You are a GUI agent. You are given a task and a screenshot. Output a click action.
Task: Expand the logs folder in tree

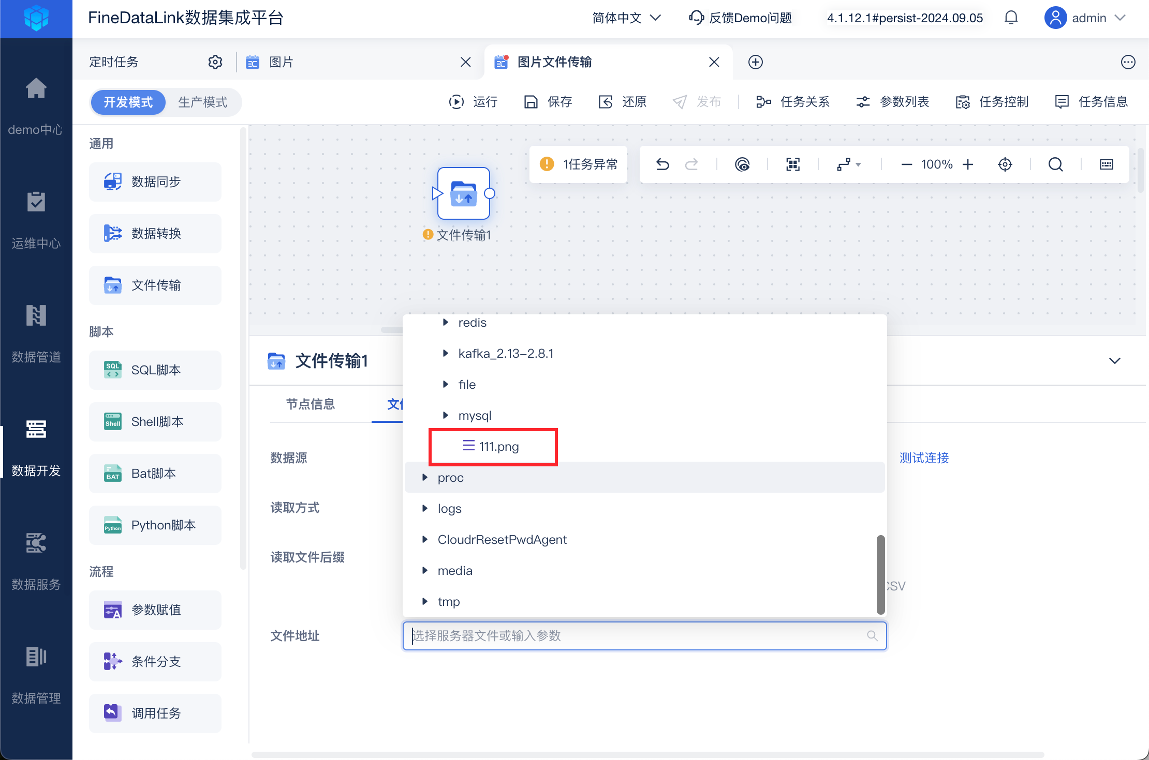[x=425, y=509]
